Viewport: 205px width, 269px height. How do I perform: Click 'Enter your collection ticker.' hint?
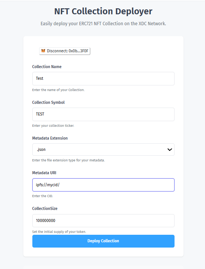coord(53,126)
